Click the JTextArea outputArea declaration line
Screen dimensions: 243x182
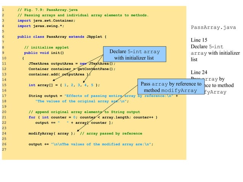pos(72,64)
